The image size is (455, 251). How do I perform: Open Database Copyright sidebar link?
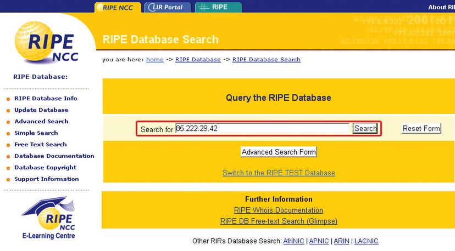click(46, 168)
